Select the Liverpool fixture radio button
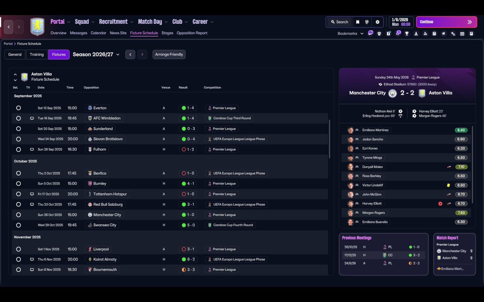This screenshot has height=302, width=484. click(x=19, y=249)
